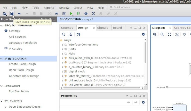Click the Open Project toolbar icon

point(4,13)
